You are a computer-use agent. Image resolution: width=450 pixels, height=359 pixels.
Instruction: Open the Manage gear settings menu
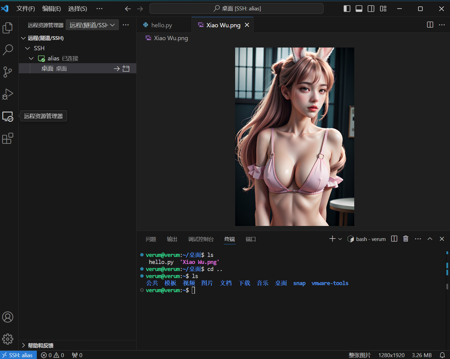click(x=8, y=339)
